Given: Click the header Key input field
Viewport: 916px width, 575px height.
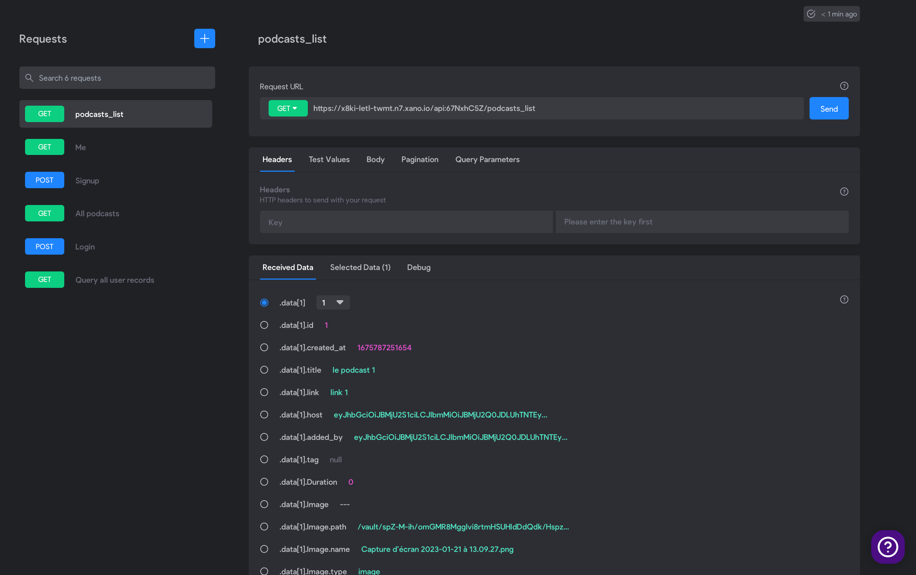Looking at the screenshot, I should click(x=406, y=222).
